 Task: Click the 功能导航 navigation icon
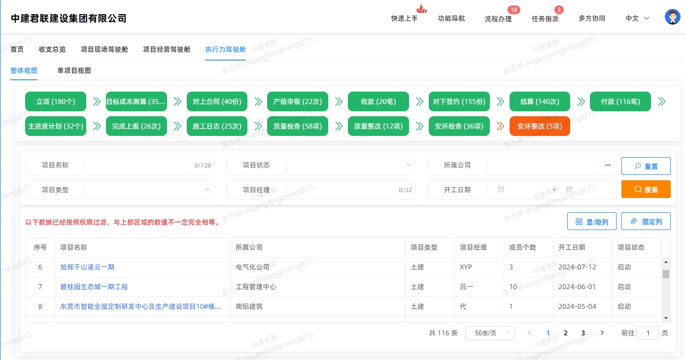click(x=451, y=18)
